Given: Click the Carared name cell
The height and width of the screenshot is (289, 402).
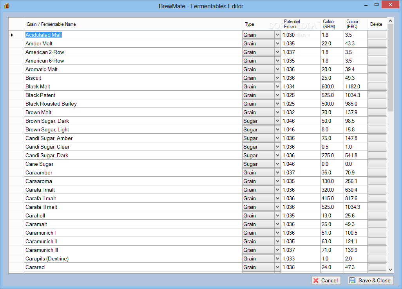Looking at the screenshot, I should pos(133,267).
